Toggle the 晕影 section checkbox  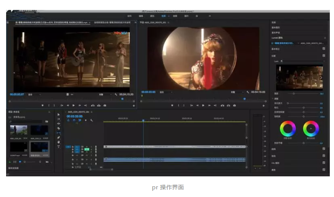pos(324,170)
